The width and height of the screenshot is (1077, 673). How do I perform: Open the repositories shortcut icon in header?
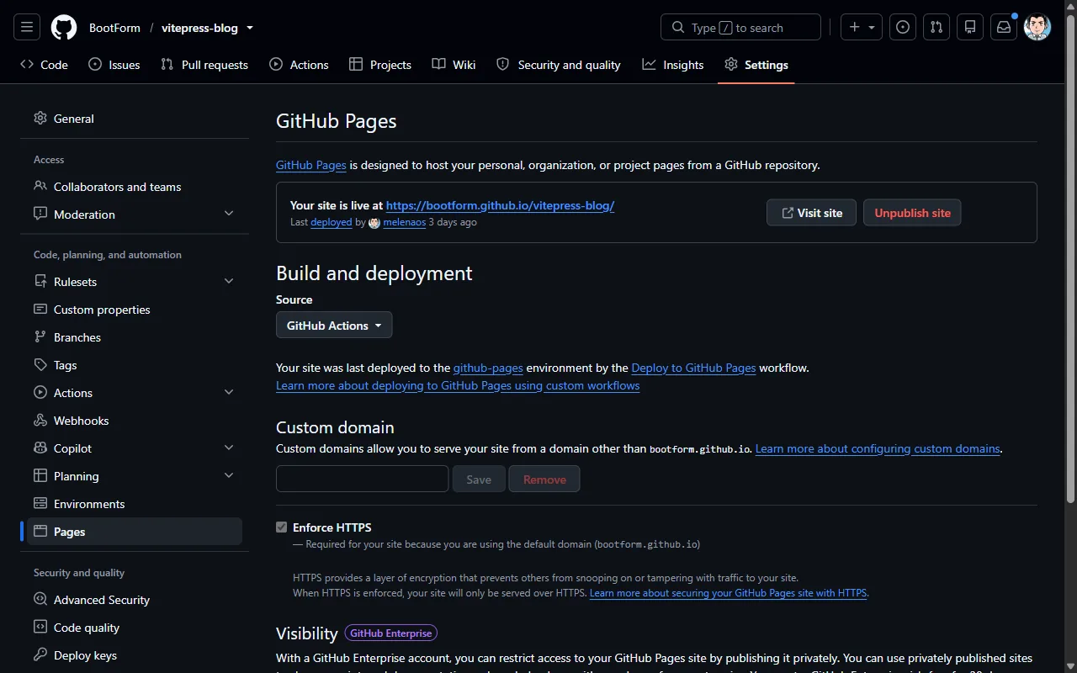click(x=970, y=27)
